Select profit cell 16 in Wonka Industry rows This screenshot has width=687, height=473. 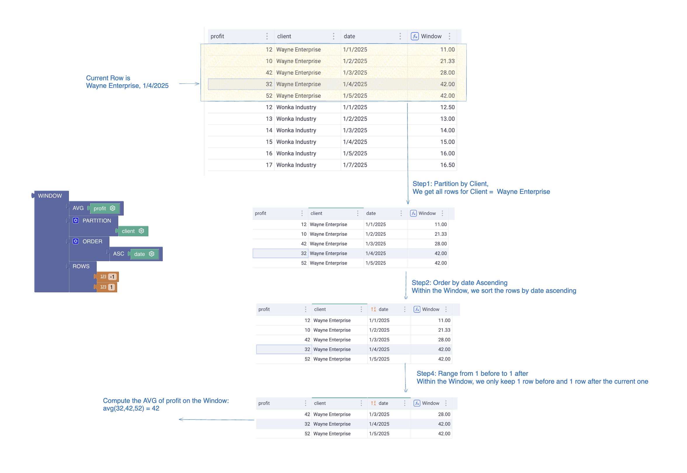pyautogui.click(x=241, y=154)
